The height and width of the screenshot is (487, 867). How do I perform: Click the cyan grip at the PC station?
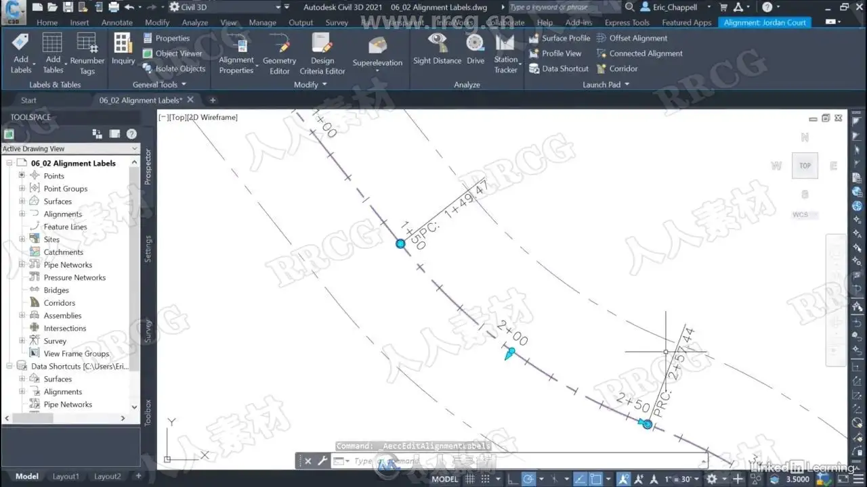(x=400, y=243)
